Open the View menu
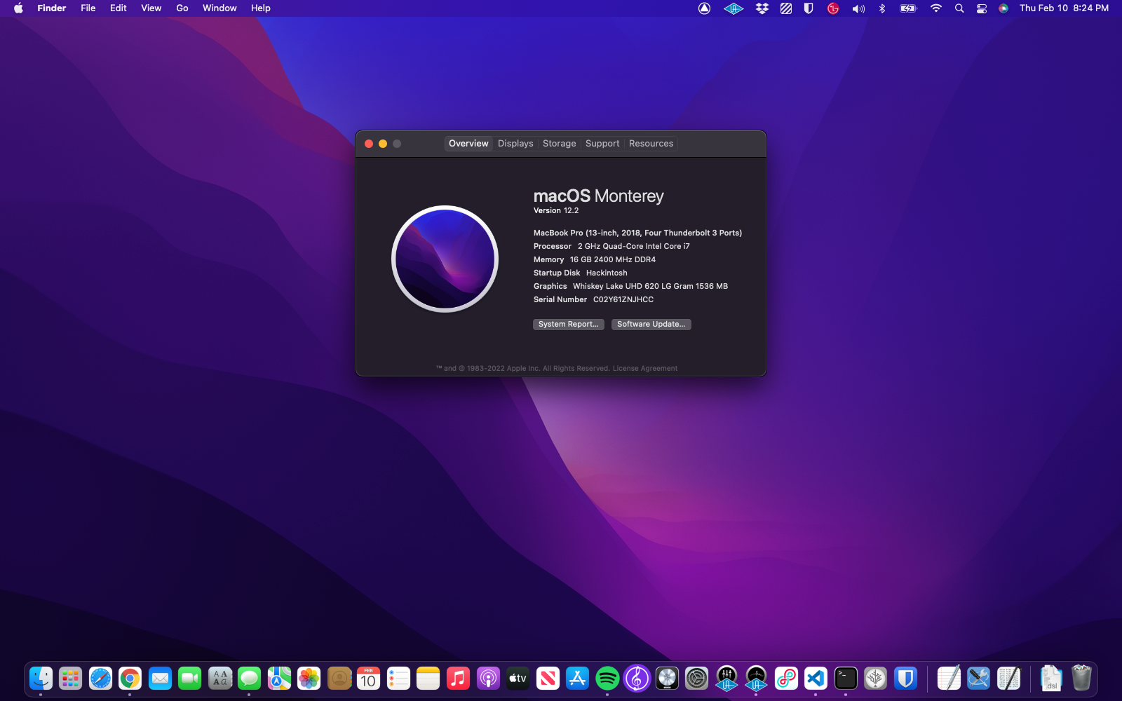1122x701 pixels. click(151, 8)
